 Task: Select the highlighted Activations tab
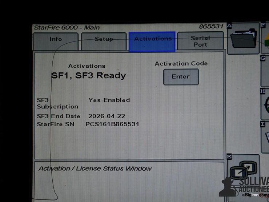click(152, 41)
